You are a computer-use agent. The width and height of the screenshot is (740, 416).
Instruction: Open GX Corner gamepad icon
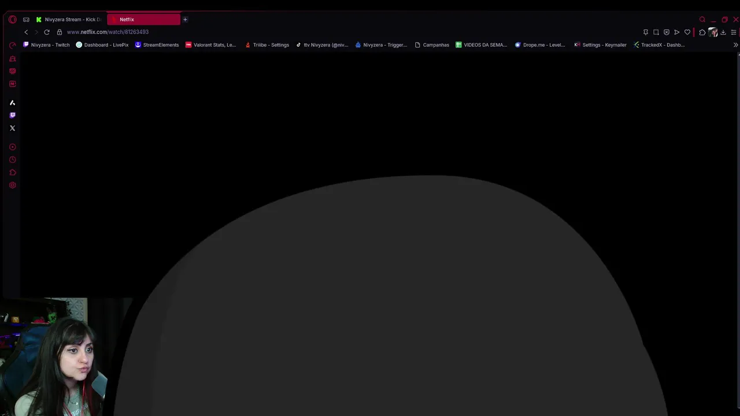tap(26, 20)
